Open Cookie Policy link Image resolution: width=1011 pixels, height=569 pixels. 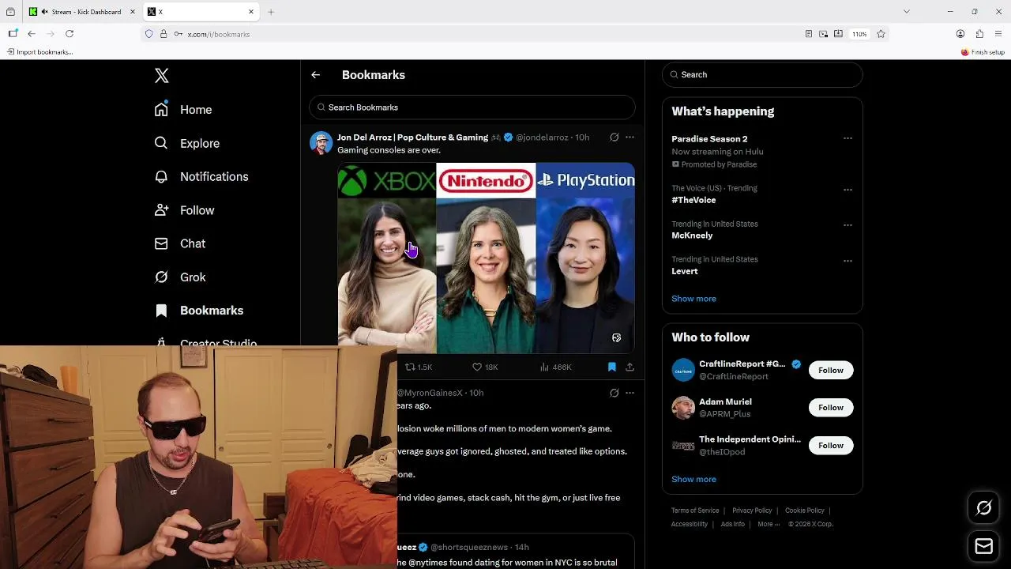click(x=805, y=511)
